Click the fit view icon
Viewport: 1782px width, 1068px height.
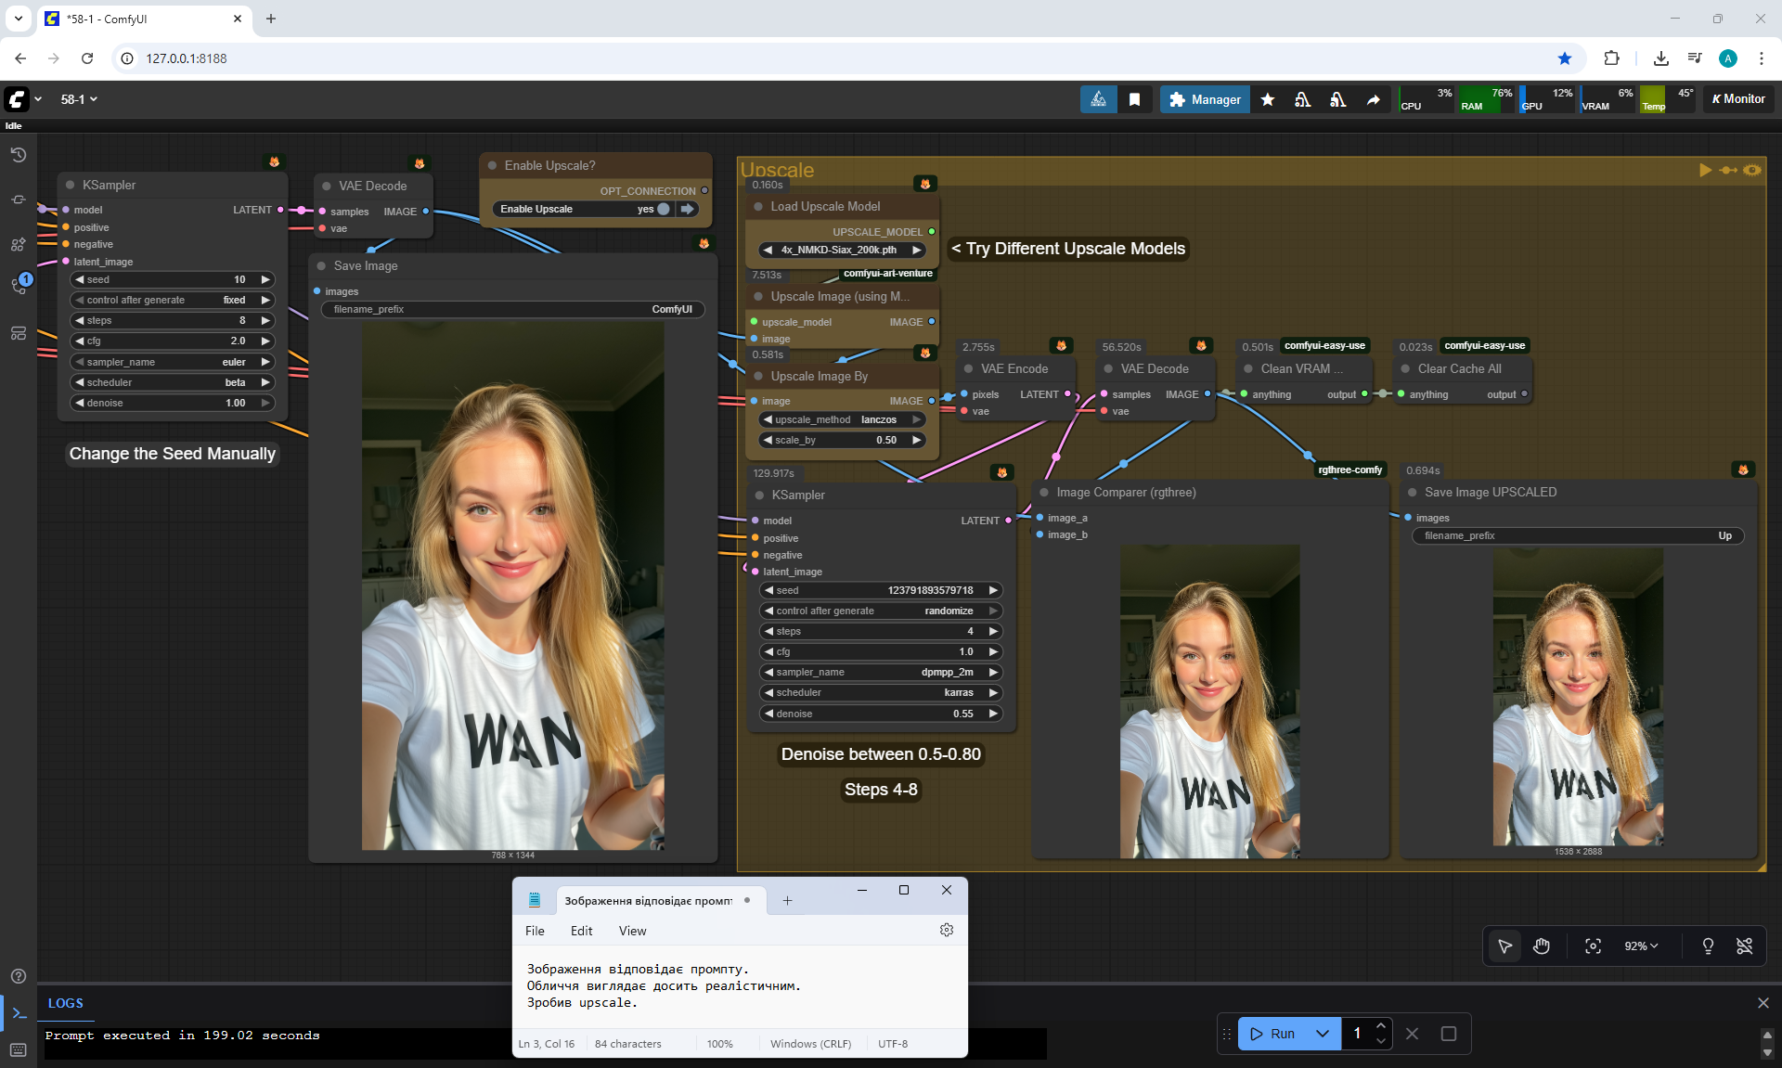point(1593,946)
